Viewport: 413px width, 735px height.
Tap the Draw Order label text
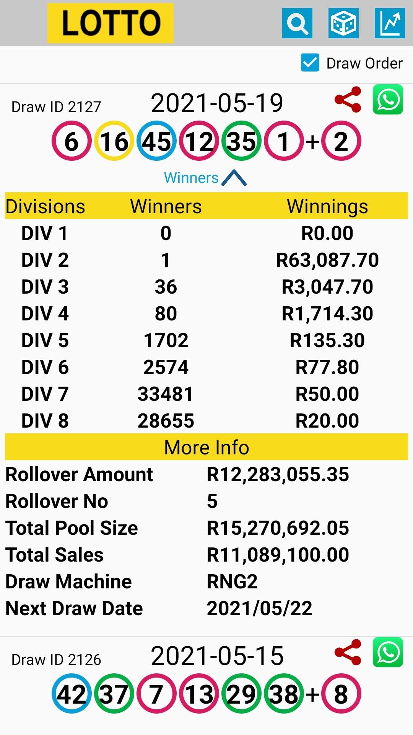(364, 63)
